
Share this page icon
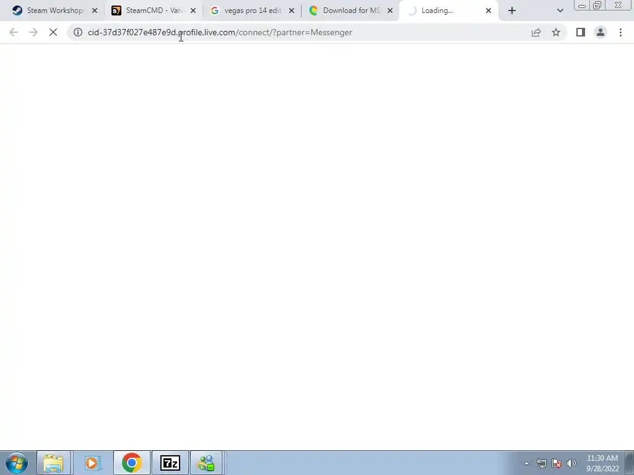(x=536, y=32)
